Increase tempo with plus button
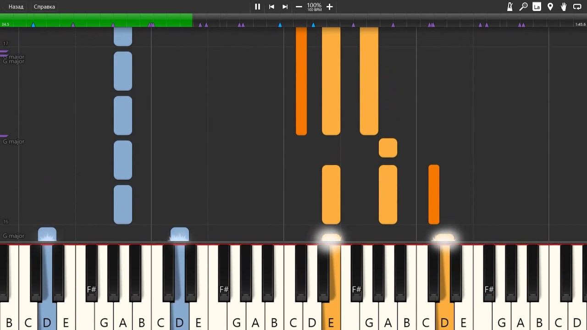This screenshot has width=587, height=330. (329, 7)
